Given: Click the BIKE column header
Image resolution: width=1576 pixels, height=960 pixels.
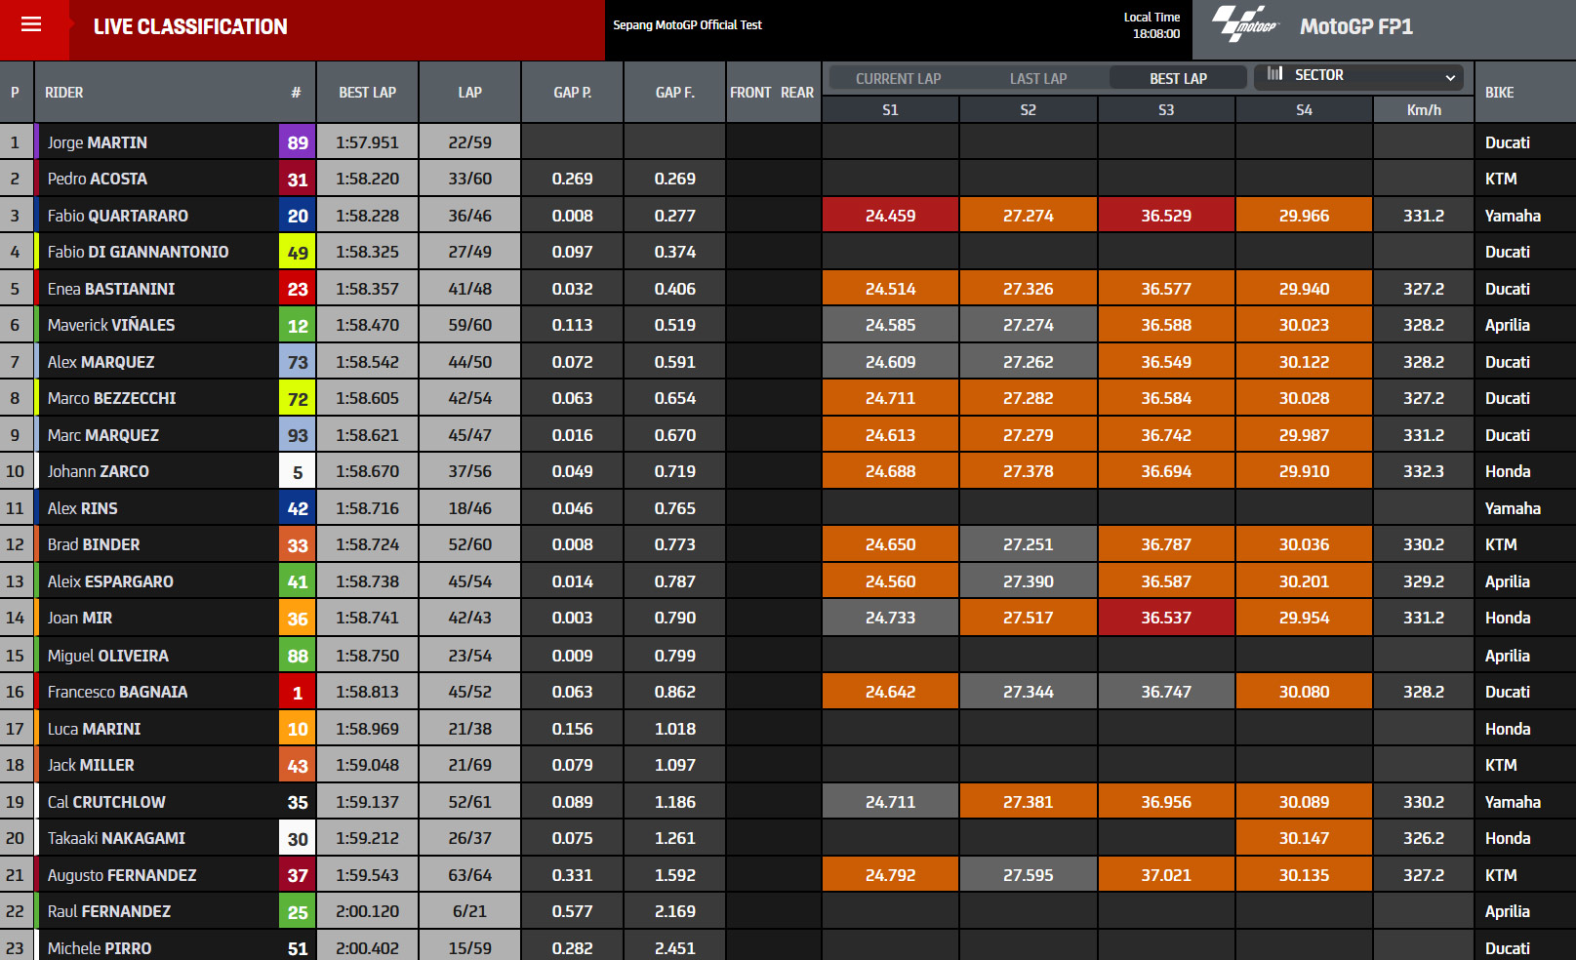Looking at the screenshot, I should pyautogui.click(x=1500, y=93).
